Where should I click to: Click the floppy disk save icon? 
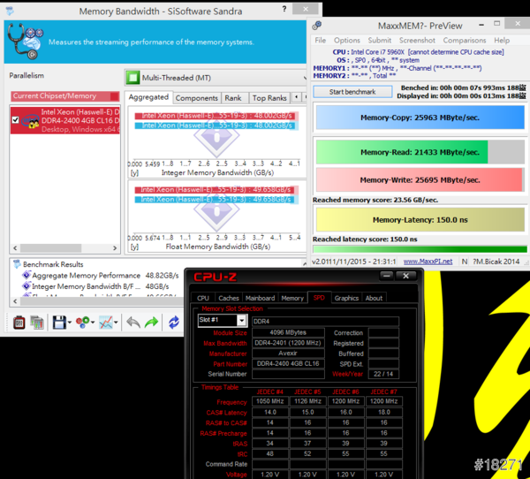(58, 323)
